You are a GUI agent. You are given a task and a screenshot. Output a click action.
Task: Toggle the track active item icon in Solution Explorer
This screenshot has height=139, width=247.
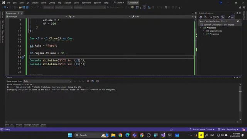pyautogui.click(x=222, y=17)
